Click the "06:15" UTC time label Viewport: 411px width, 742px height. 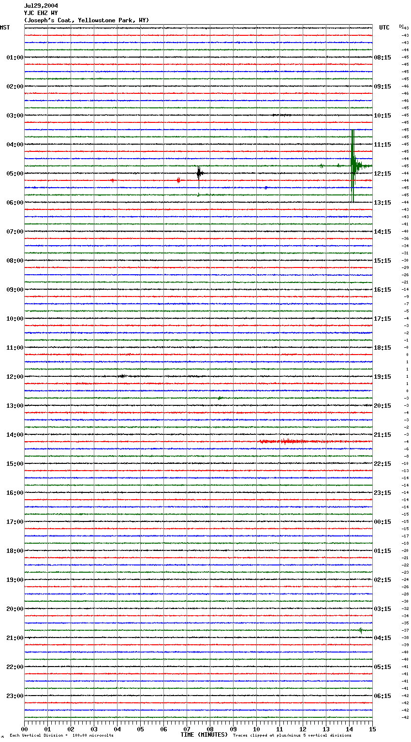click(382, 696)
